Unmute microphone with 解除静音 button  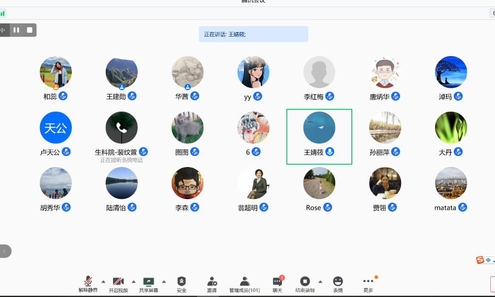tap(88, 283)
